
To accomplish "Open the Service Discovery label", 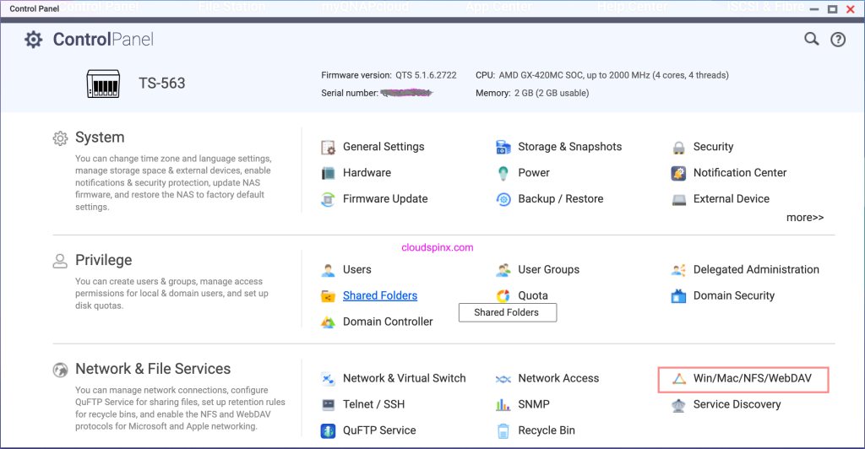I will pyautogui.click(x=737, y=404).
